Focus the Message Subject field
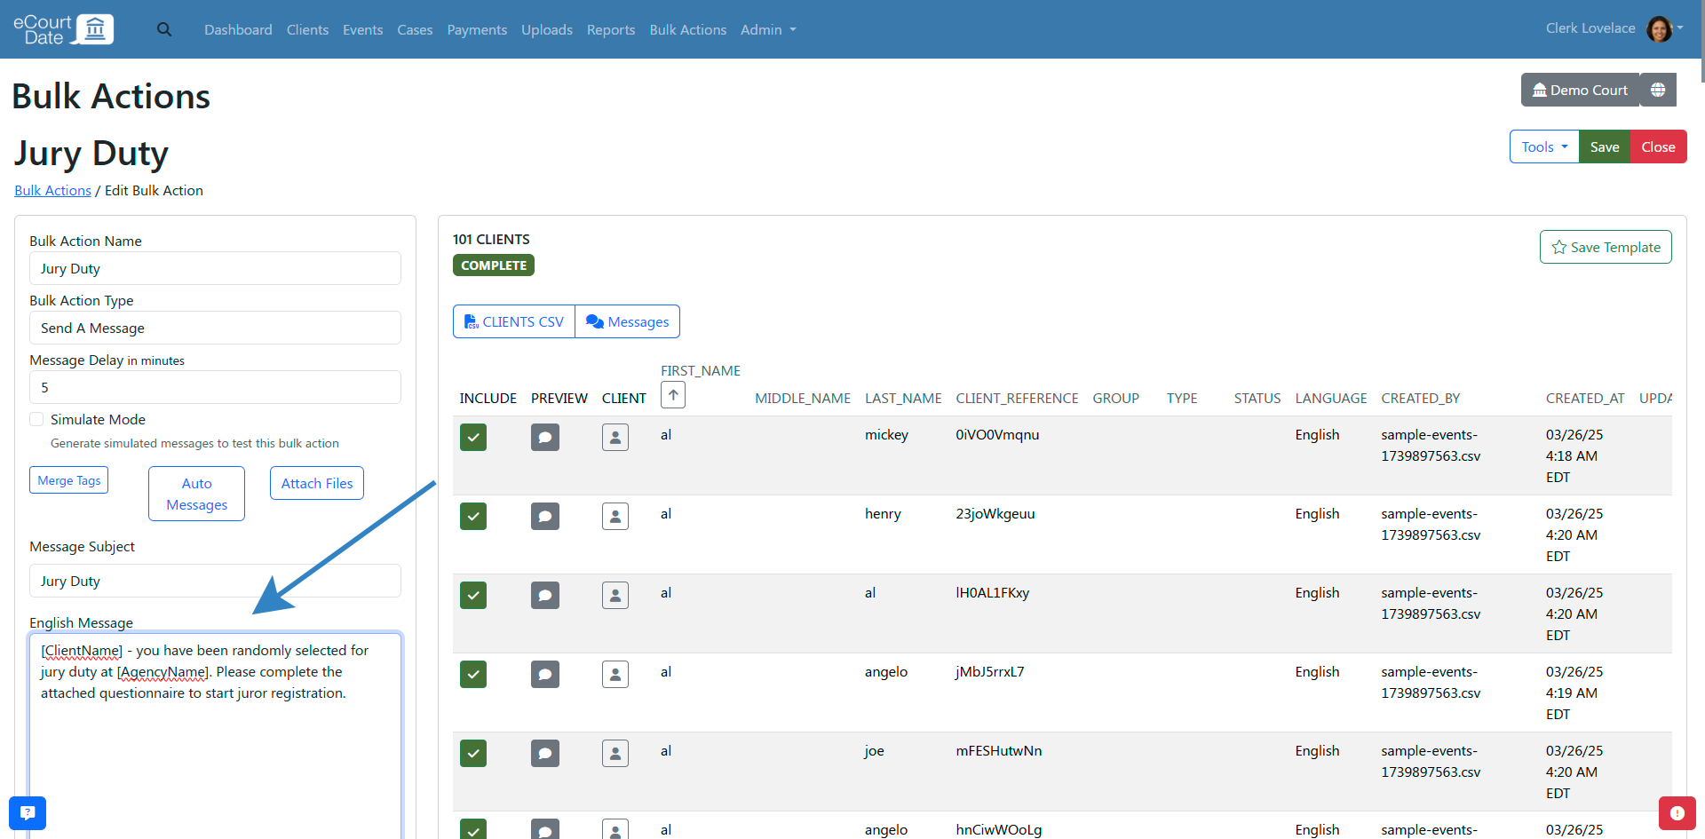 coord(215,581)
